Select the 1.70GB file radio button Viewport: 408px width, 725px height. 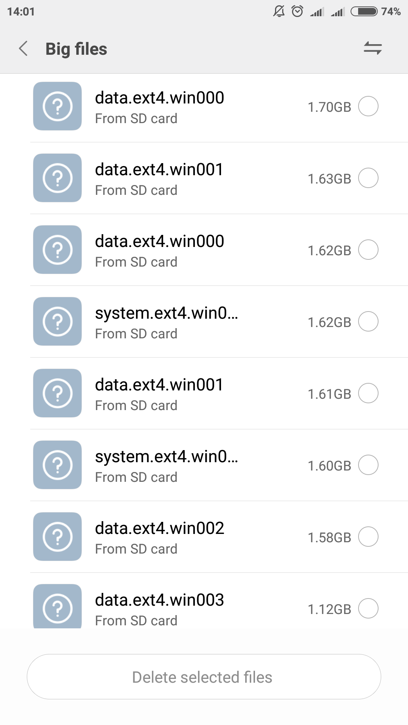click(x=368, y=106)
